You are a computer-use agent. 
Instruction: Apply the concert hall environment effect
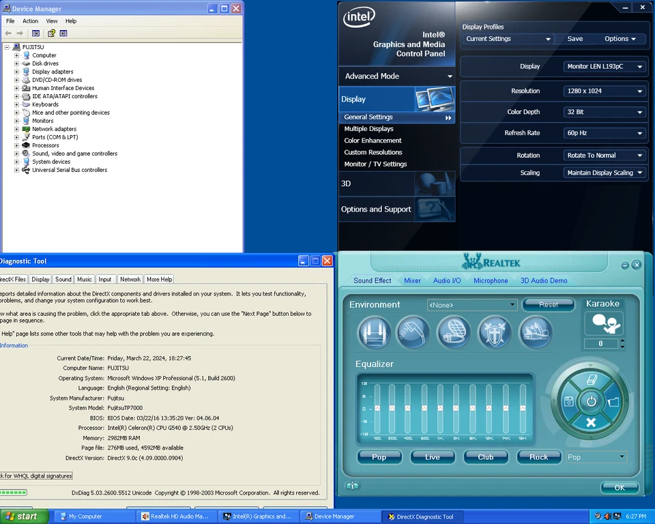(x=536, y=331)
